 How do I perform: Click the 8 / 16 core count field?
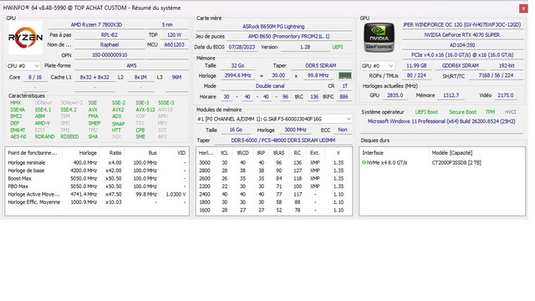[x=35, y=77]
